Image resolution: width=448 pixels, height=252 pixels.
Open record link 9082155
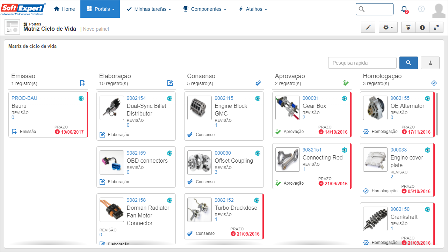click(400, 98)
